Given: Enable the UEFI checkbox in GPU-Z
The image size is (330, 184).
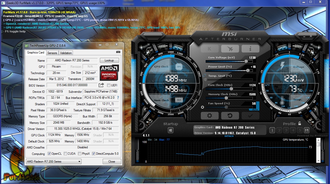Looking at the screenshot, I should [x=109, y=85].
